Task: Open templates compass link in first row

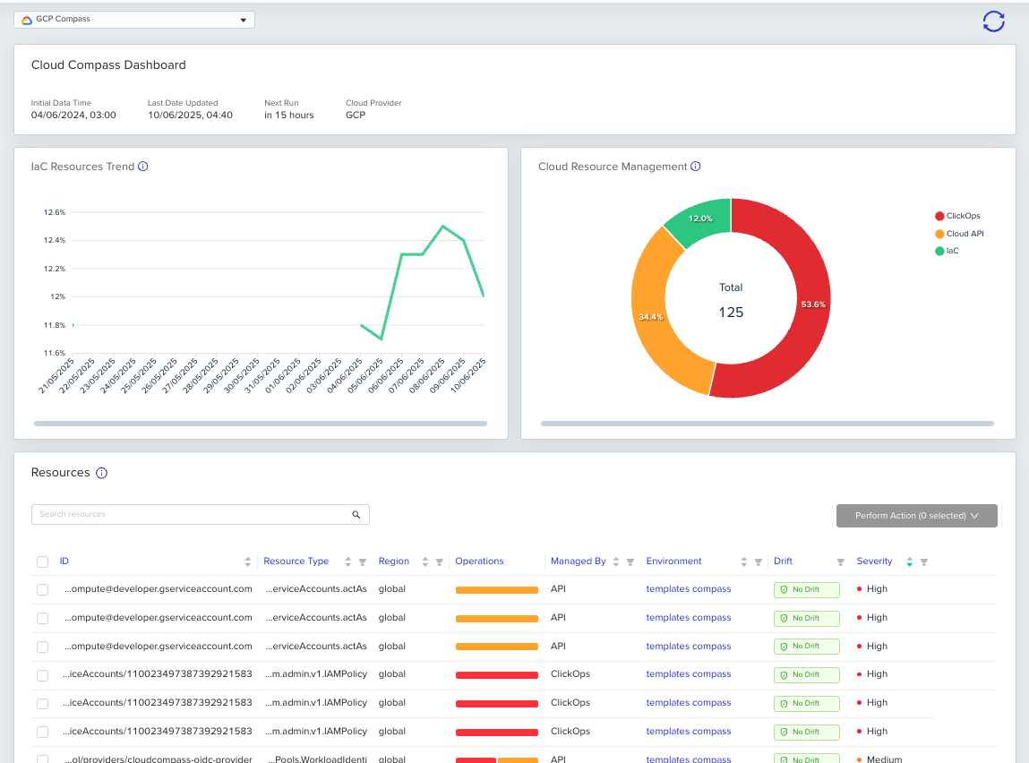Action: [x=689, y=589]
